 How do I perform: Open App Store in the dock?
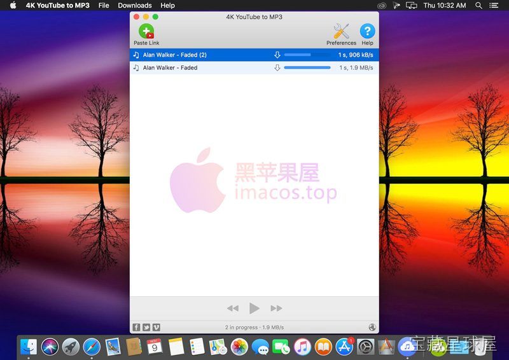tap(344, 347)
